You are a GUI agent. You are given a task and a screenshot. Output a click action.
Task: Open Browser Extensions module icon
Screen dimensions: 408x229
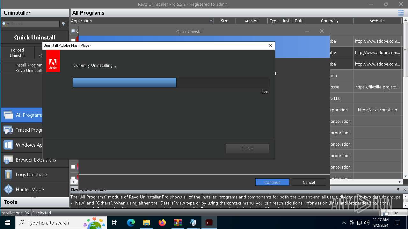8,160
